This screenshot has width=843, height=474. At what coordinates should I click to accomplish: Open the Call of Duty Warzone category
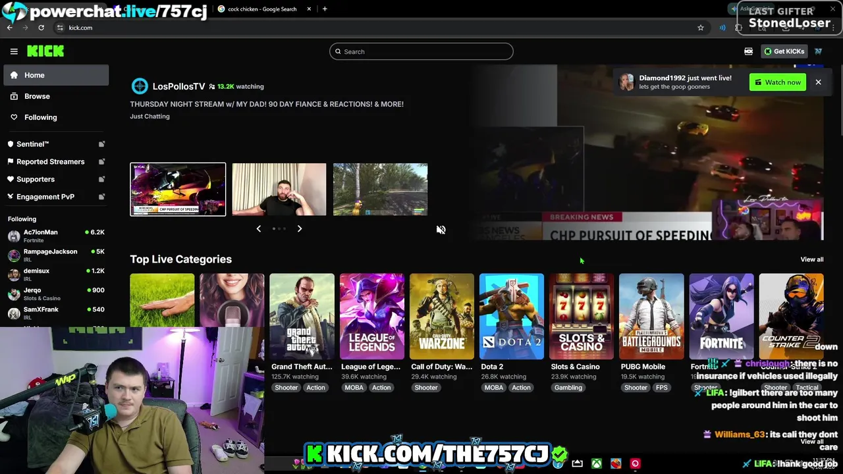click(442, 317)
